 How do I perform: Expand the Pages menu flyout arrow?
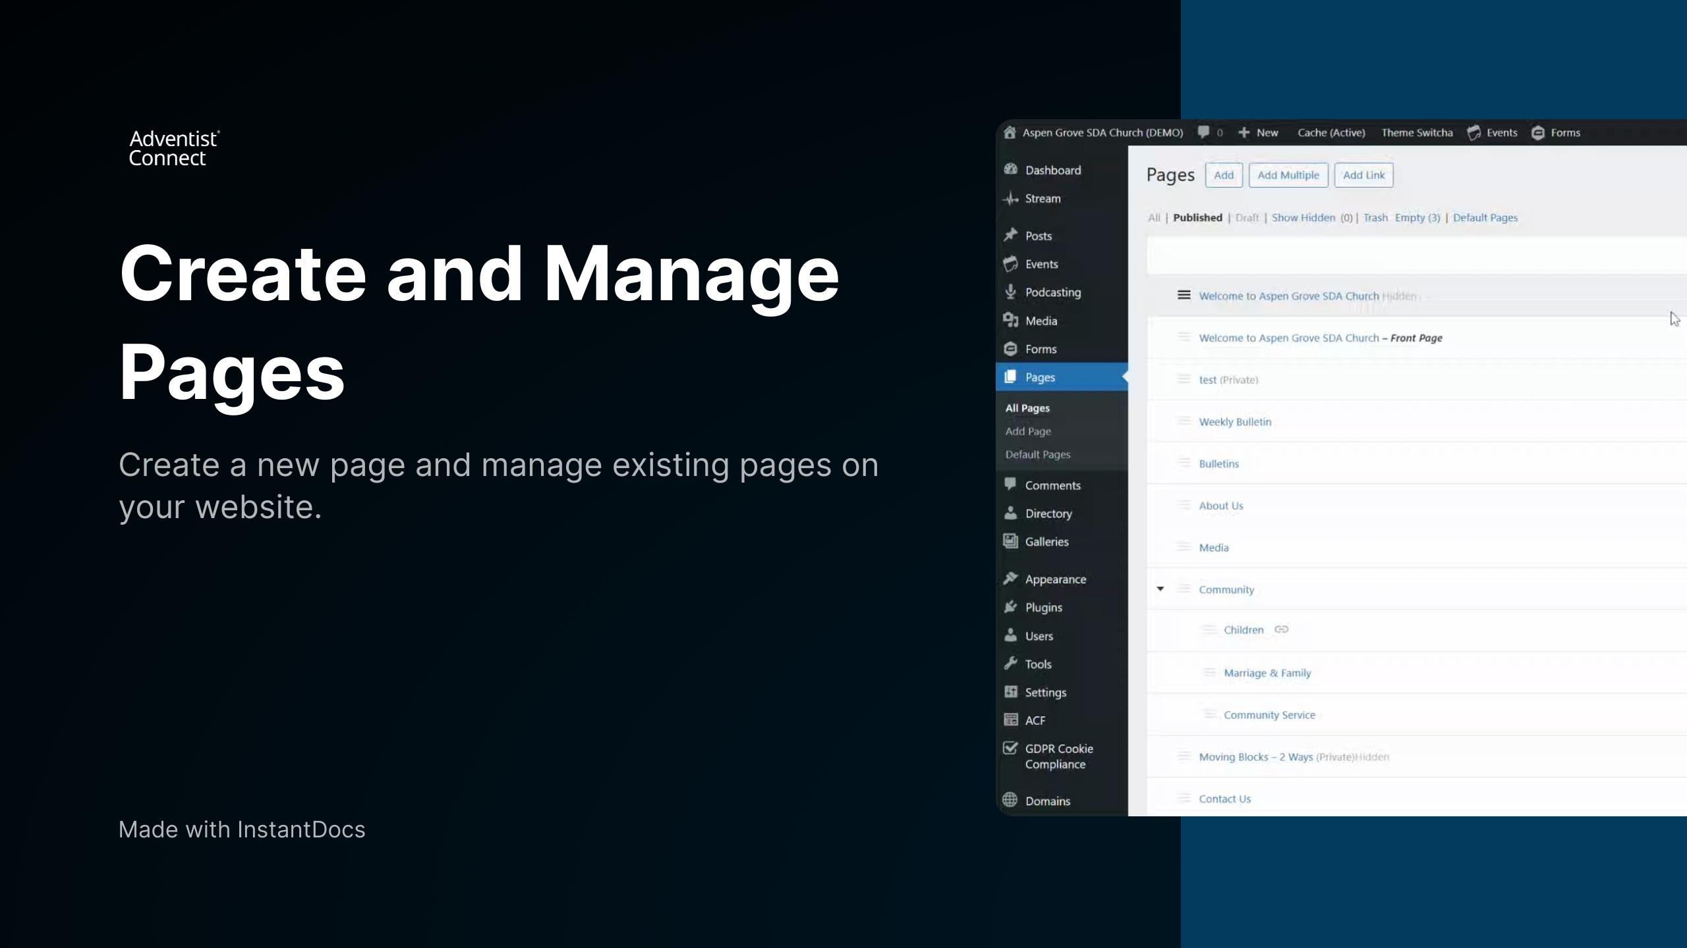click(1125, 377)
